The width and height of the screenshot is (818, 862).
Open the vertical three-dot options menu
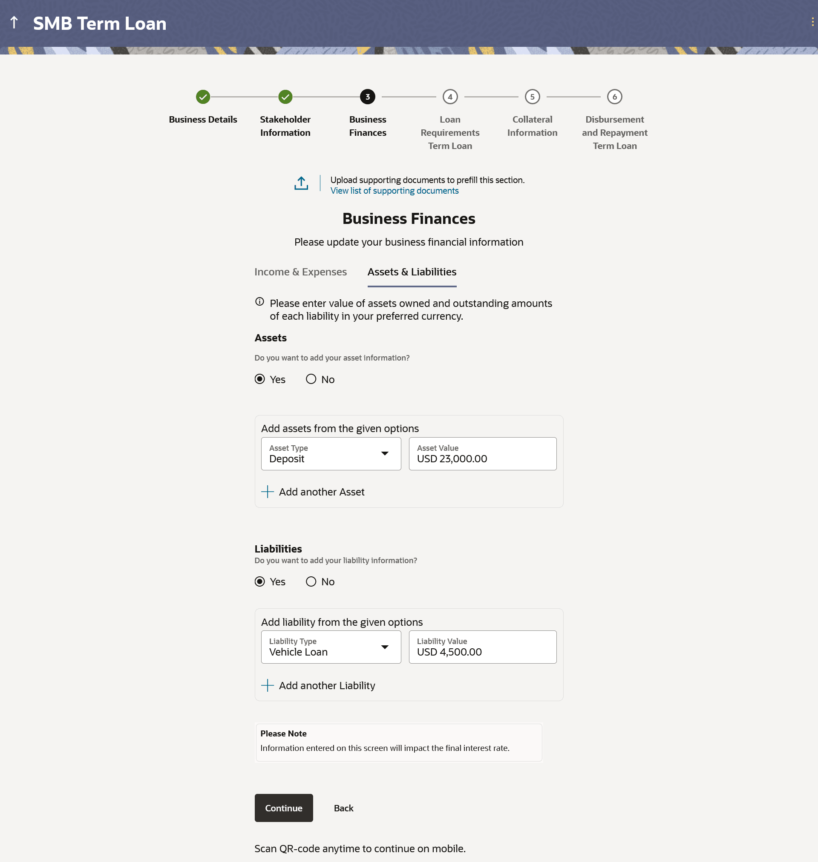tap(812, 22)
